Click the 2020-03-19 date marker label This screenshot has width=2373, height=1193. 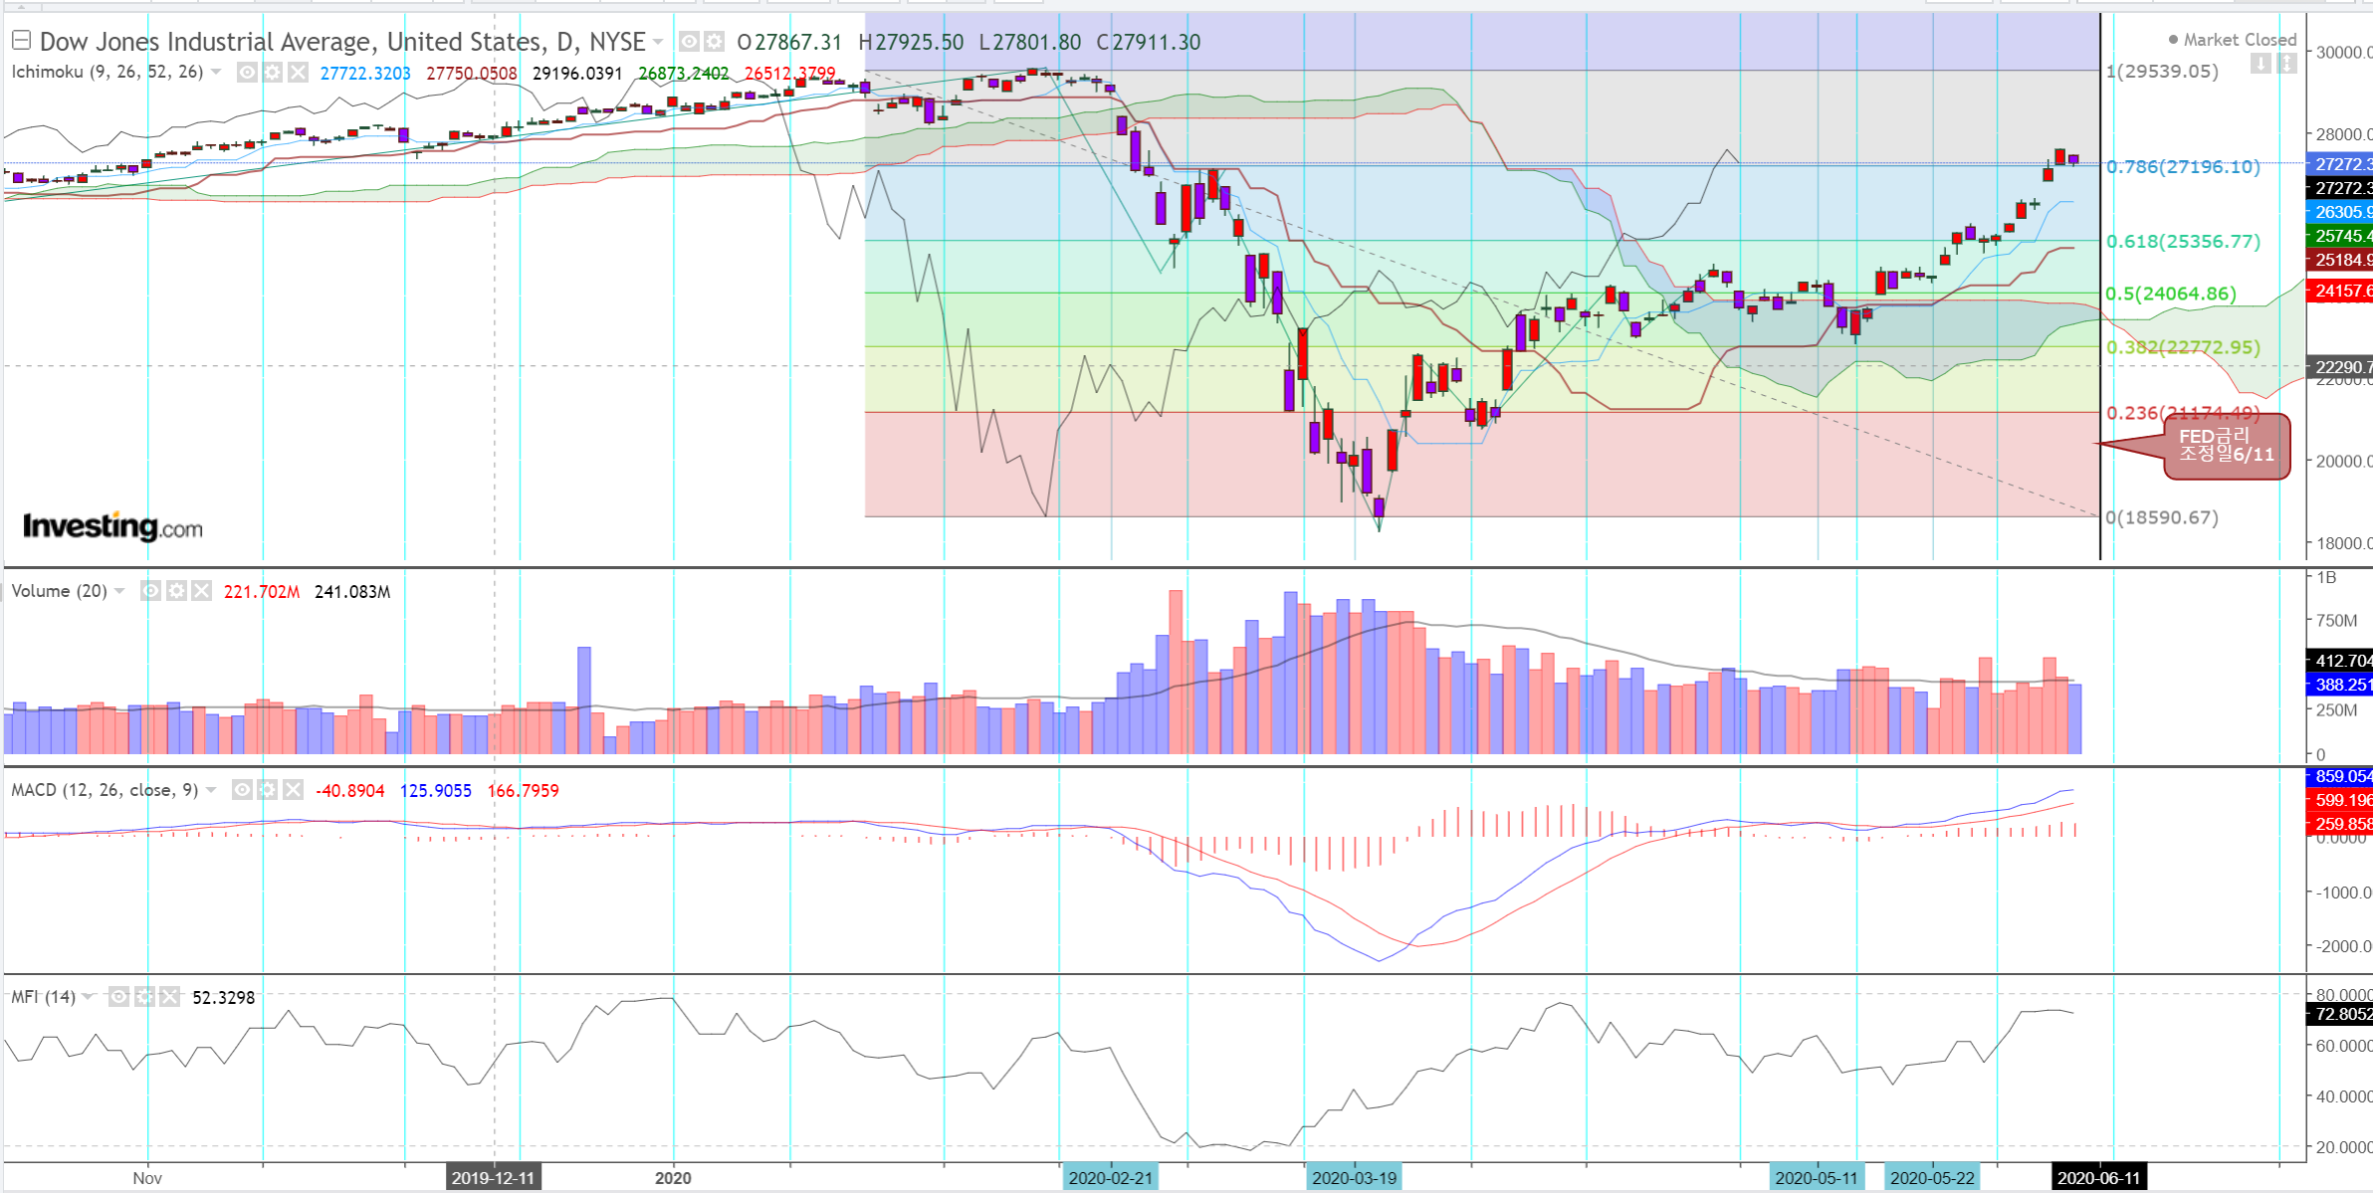click(1354, 1178)
